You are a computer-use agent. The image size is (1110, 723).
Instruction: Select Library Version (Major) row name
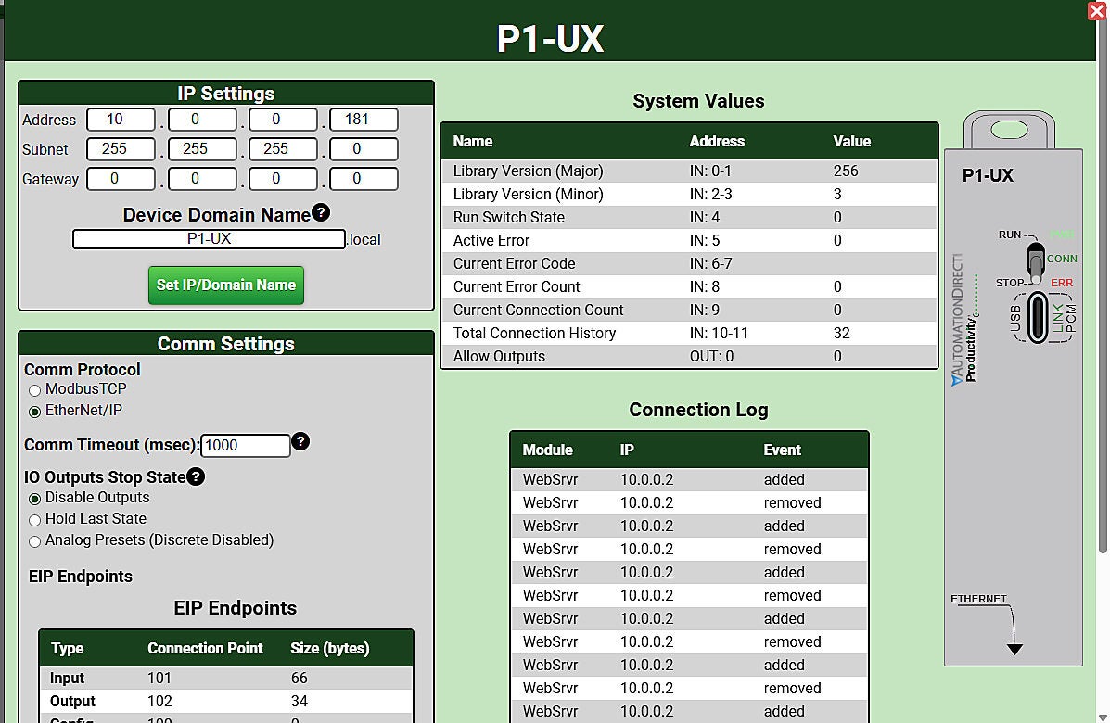tap(528, 171)
